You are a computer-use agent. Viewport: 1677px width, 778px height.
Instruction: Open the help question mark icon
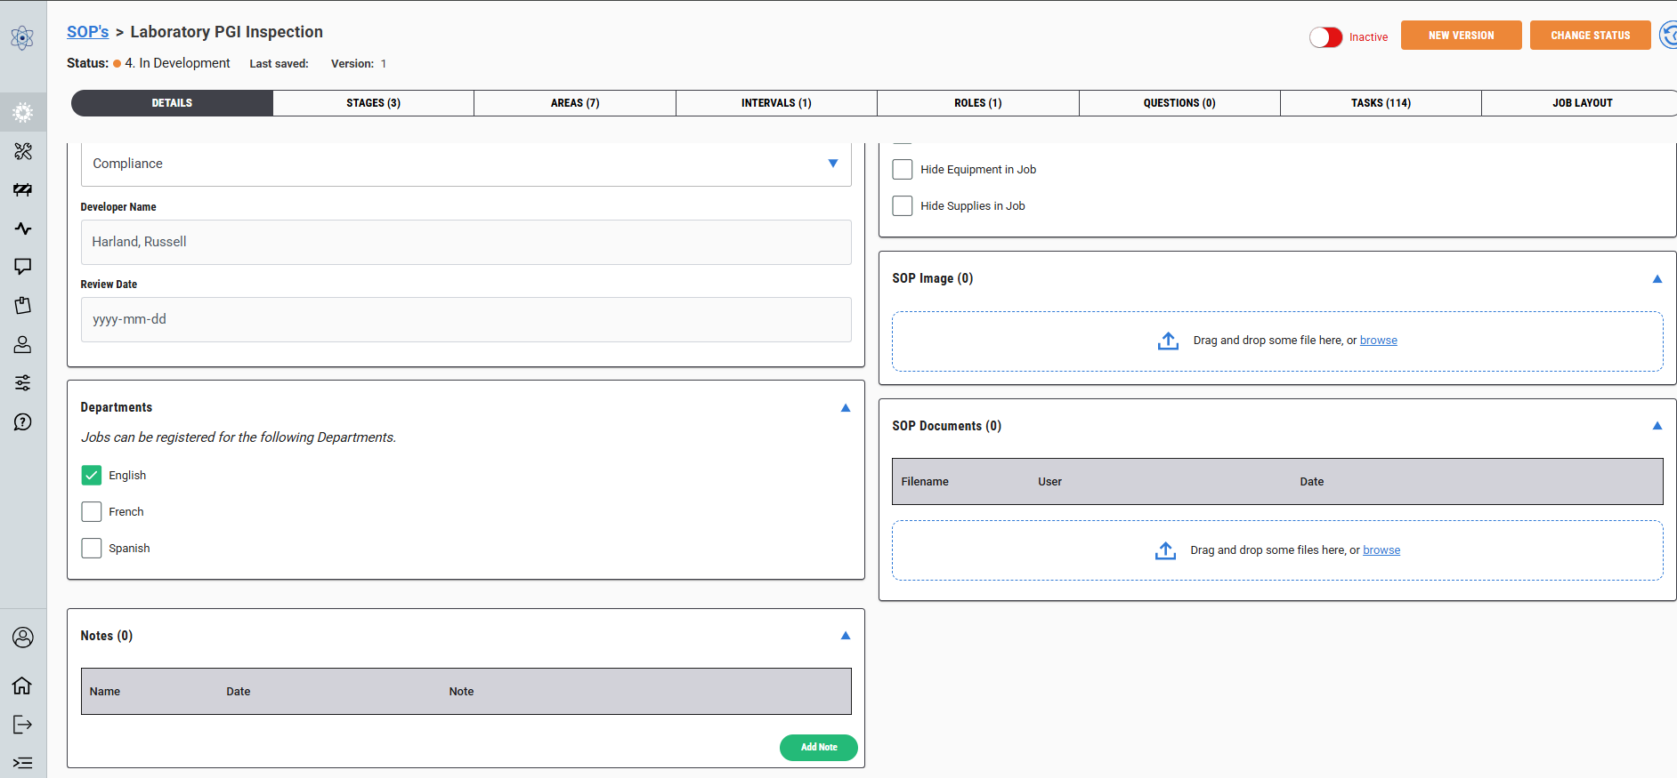23,421
